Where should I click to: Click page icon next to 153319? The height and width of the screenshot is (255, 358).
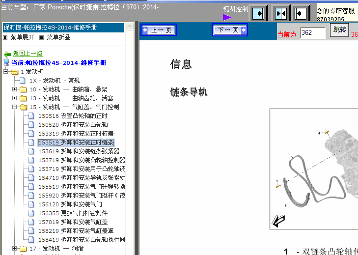tap(31, 134)
